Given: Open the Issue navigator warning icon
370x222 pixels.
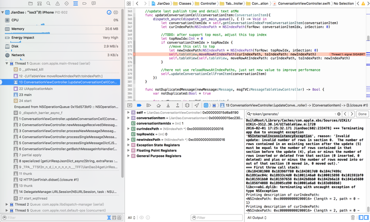Looking at the screenshot, I should click(x=57, y=3).
